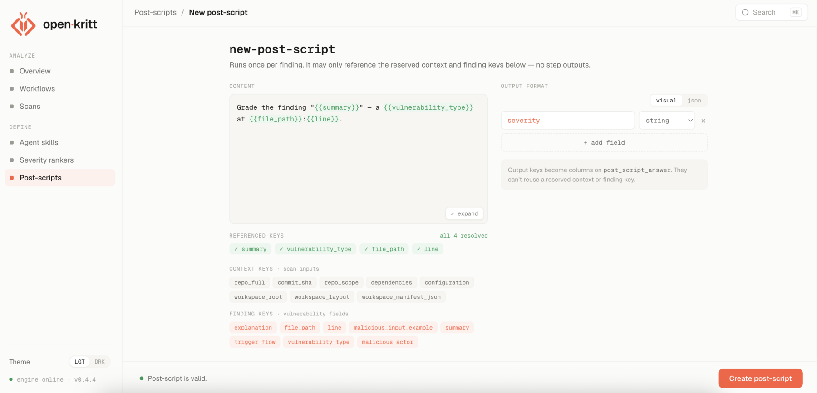
Task: Expand the content editor
Action: point(464,213)
